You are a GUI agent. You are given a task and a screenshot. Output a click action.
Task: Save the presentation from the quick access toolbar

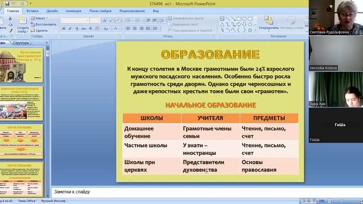(x=7, y=4)
